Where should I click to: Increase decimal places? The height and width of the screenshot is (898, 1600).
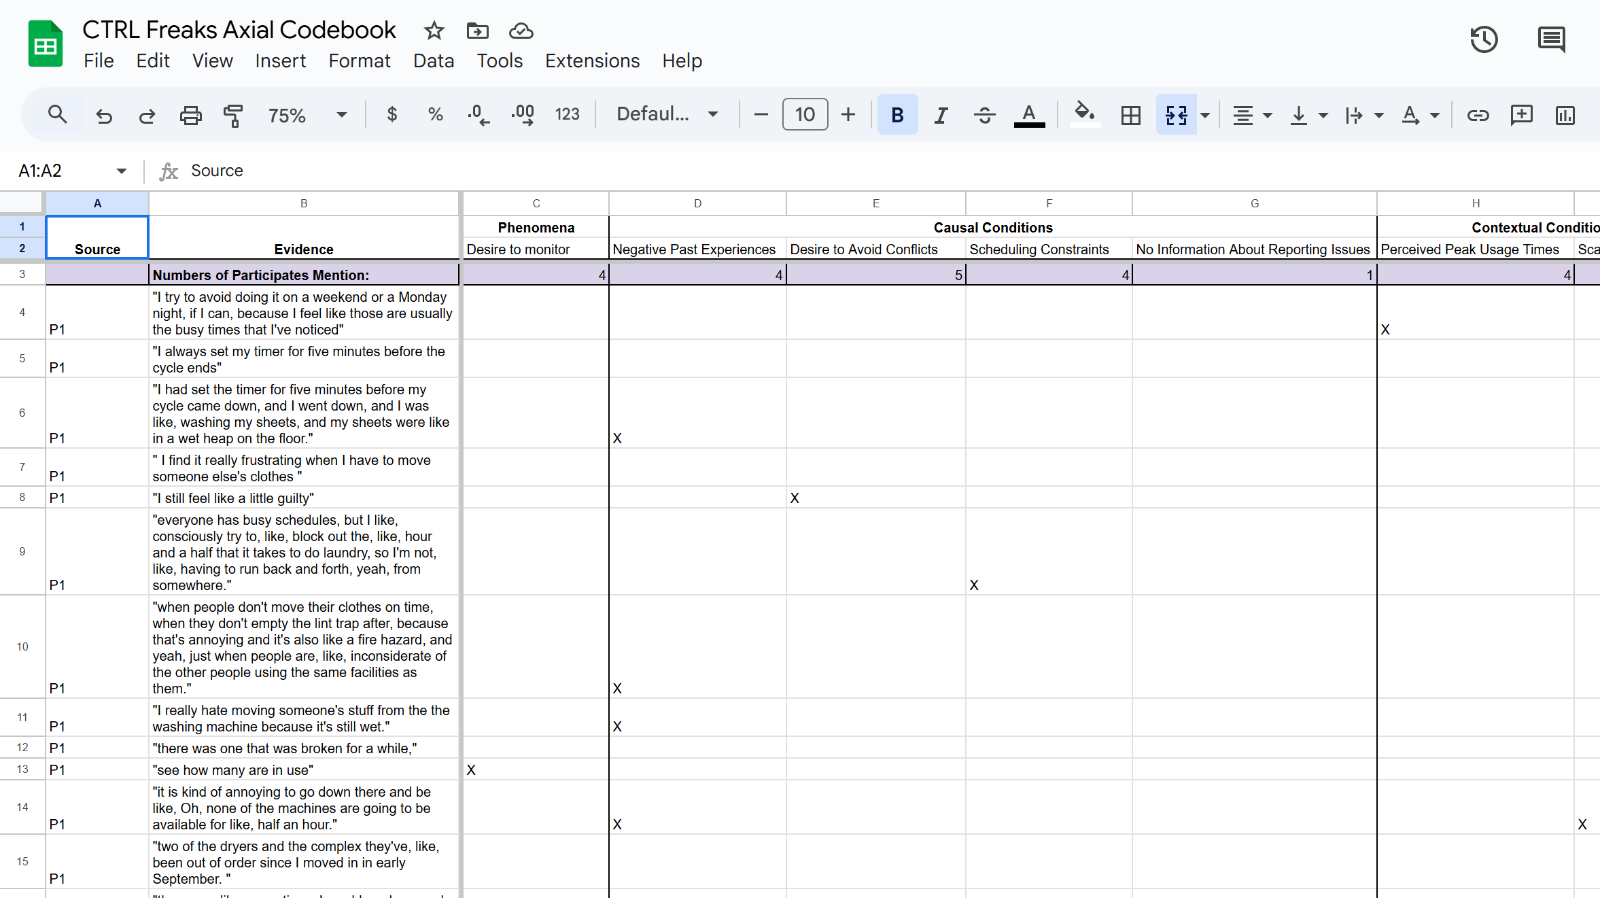[x=523, y=114]
